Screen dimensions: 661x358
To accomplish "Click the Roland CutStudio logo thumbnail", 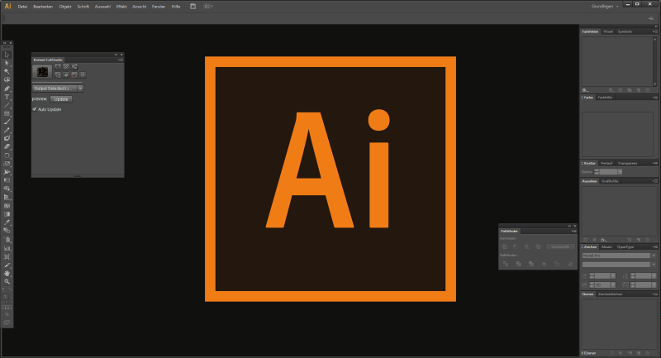I will [42, 72].
